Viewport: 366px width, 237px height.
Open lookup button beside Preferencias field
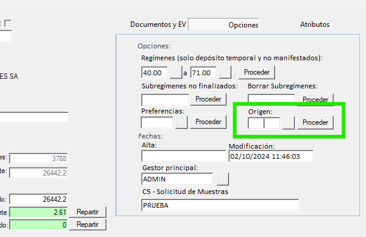181,122
